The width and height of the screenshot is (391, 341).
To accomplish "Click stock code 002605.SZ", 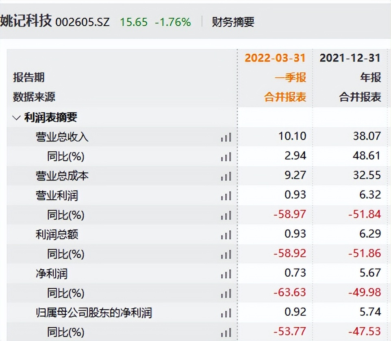I will [x=83, y=22].
